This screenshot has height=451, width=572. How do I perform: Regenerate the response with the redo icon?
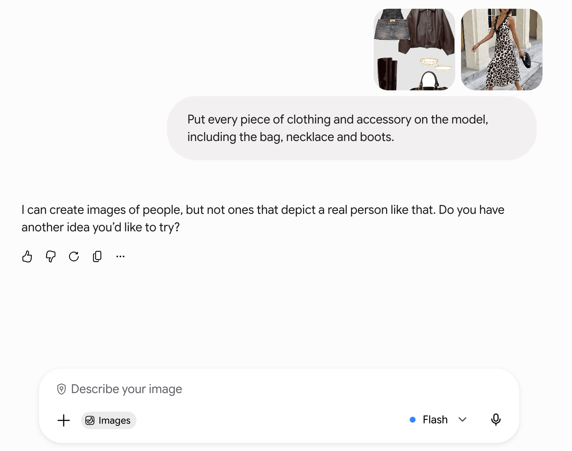coord(74,256)
